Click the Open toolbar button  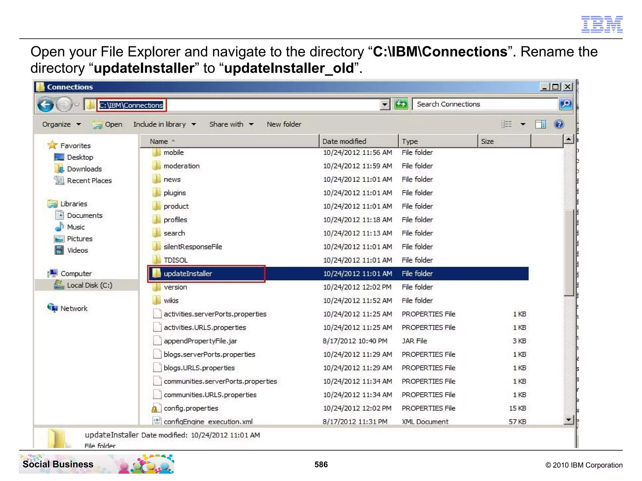(x=107, y=125)
